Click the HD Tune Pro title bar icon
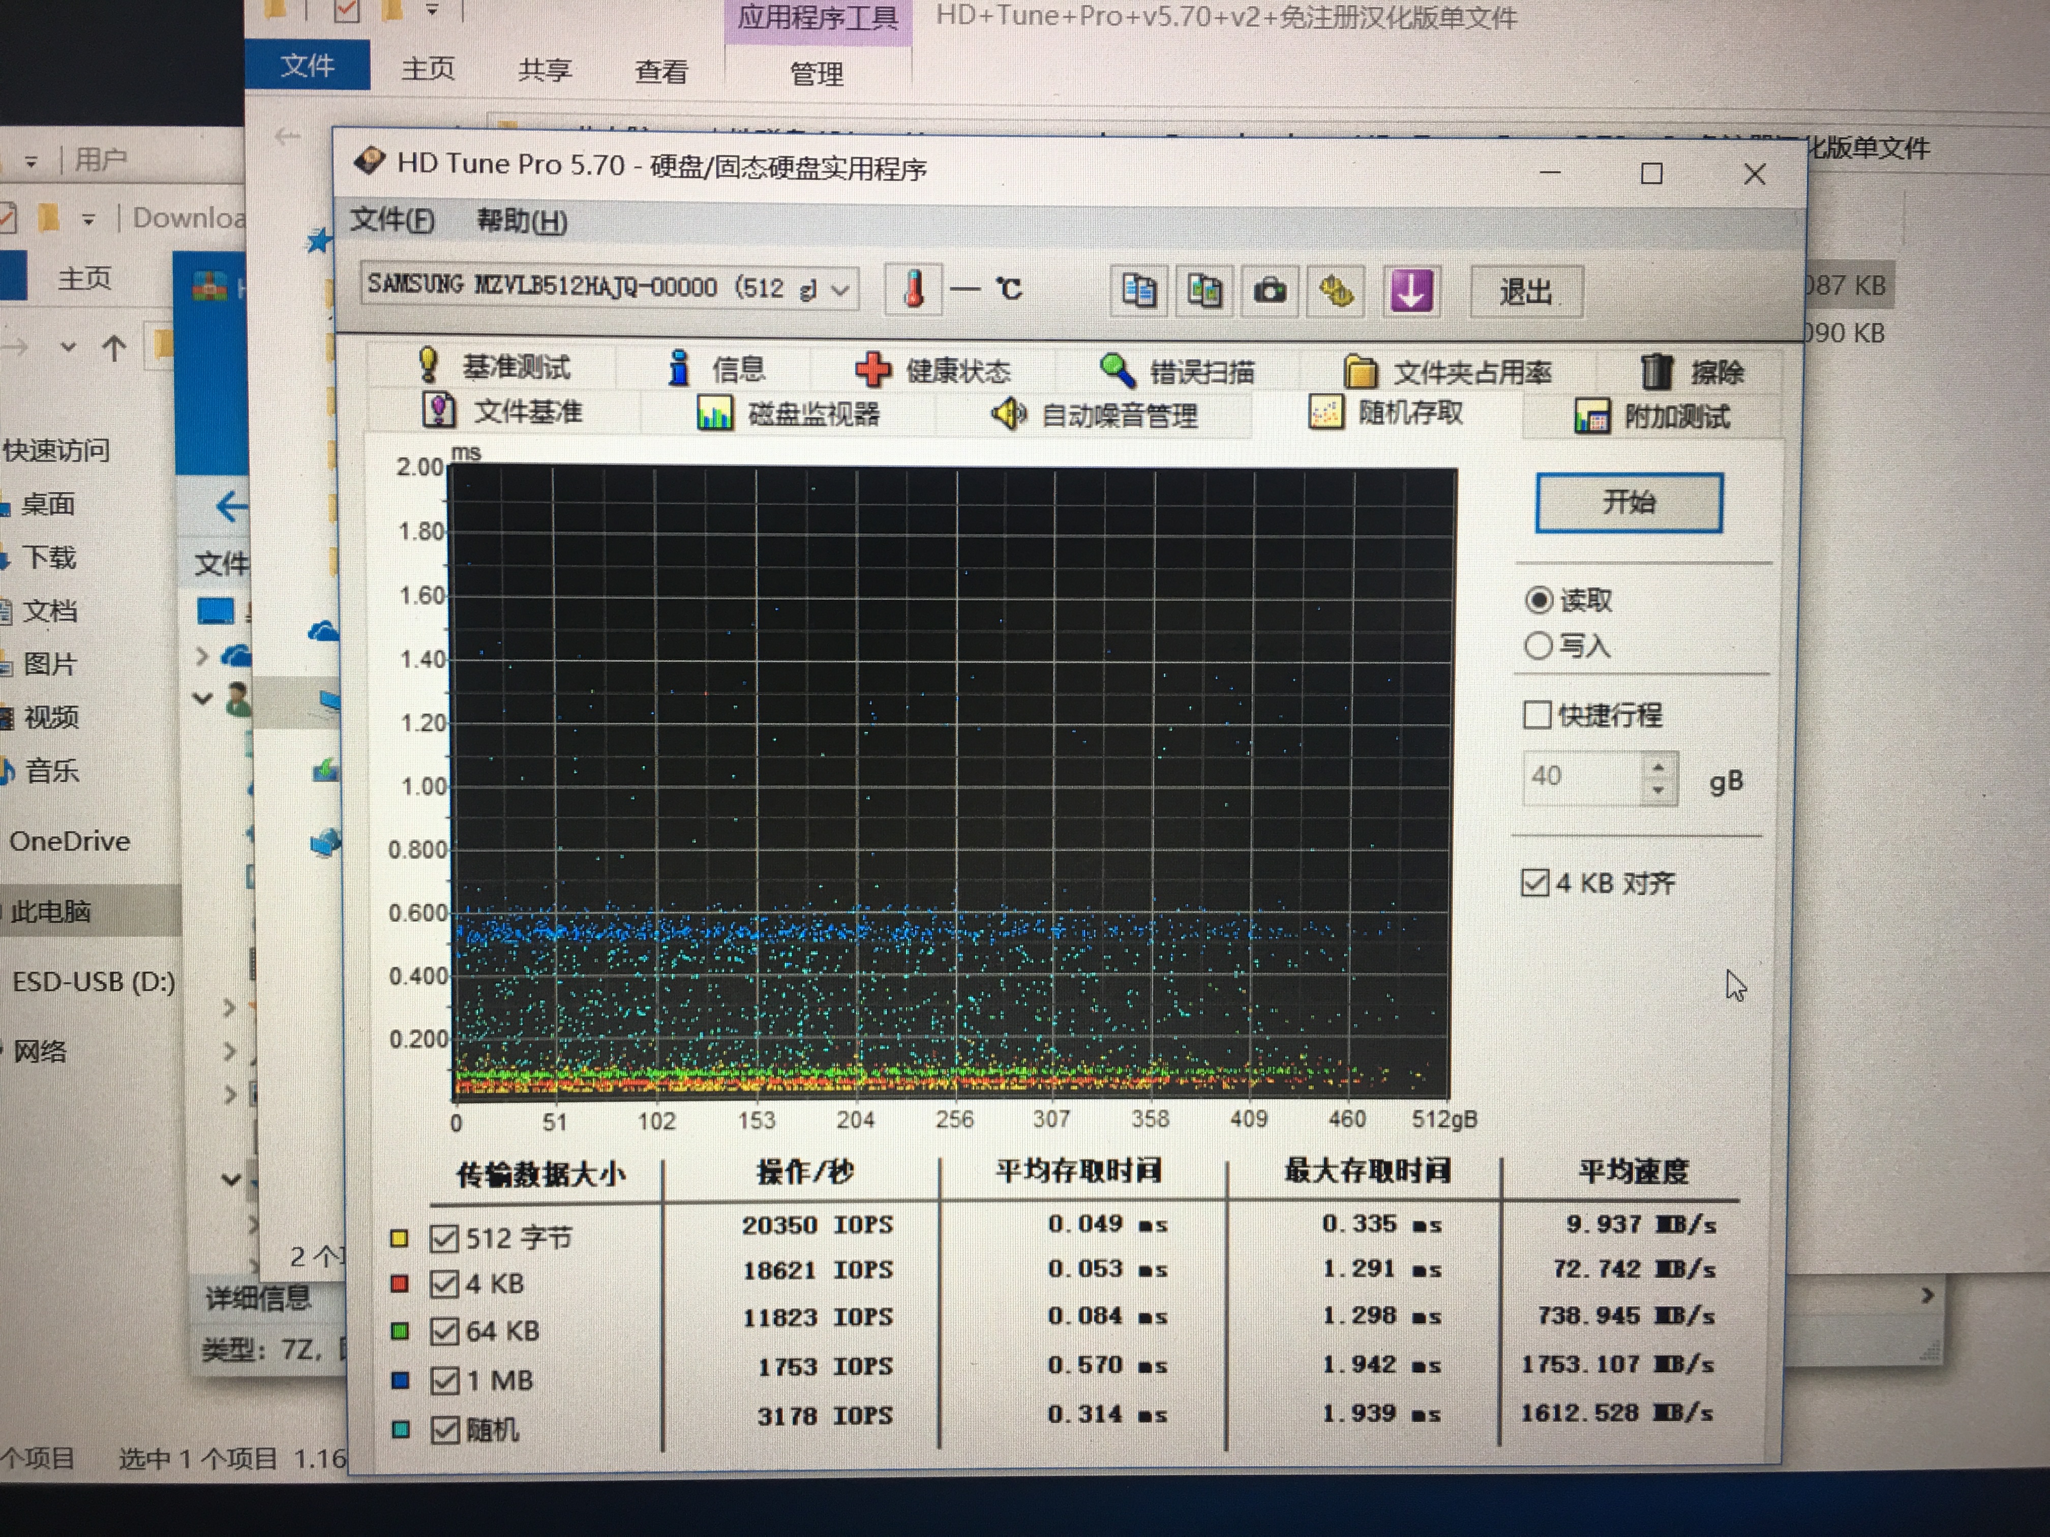Image resolution: width=2050 pixels, height=1537 pixels. point(370,161)
